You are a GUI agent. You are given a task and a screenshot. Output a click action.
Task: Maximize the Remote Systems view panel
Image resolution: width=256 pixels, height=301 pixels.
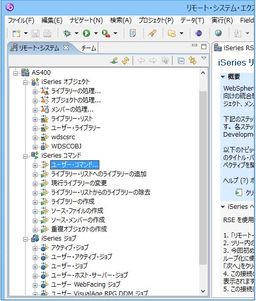click(204, 47)
